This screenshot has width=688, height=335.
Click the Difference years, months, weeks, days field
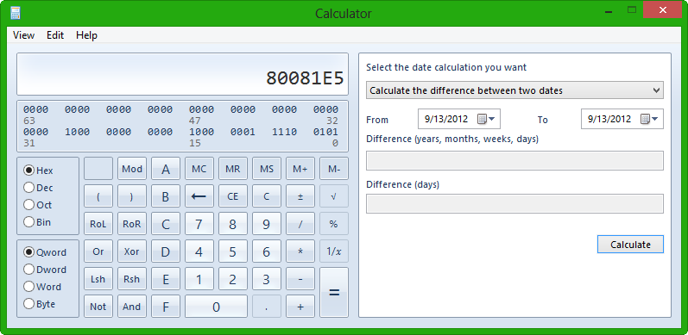(514, 160)
